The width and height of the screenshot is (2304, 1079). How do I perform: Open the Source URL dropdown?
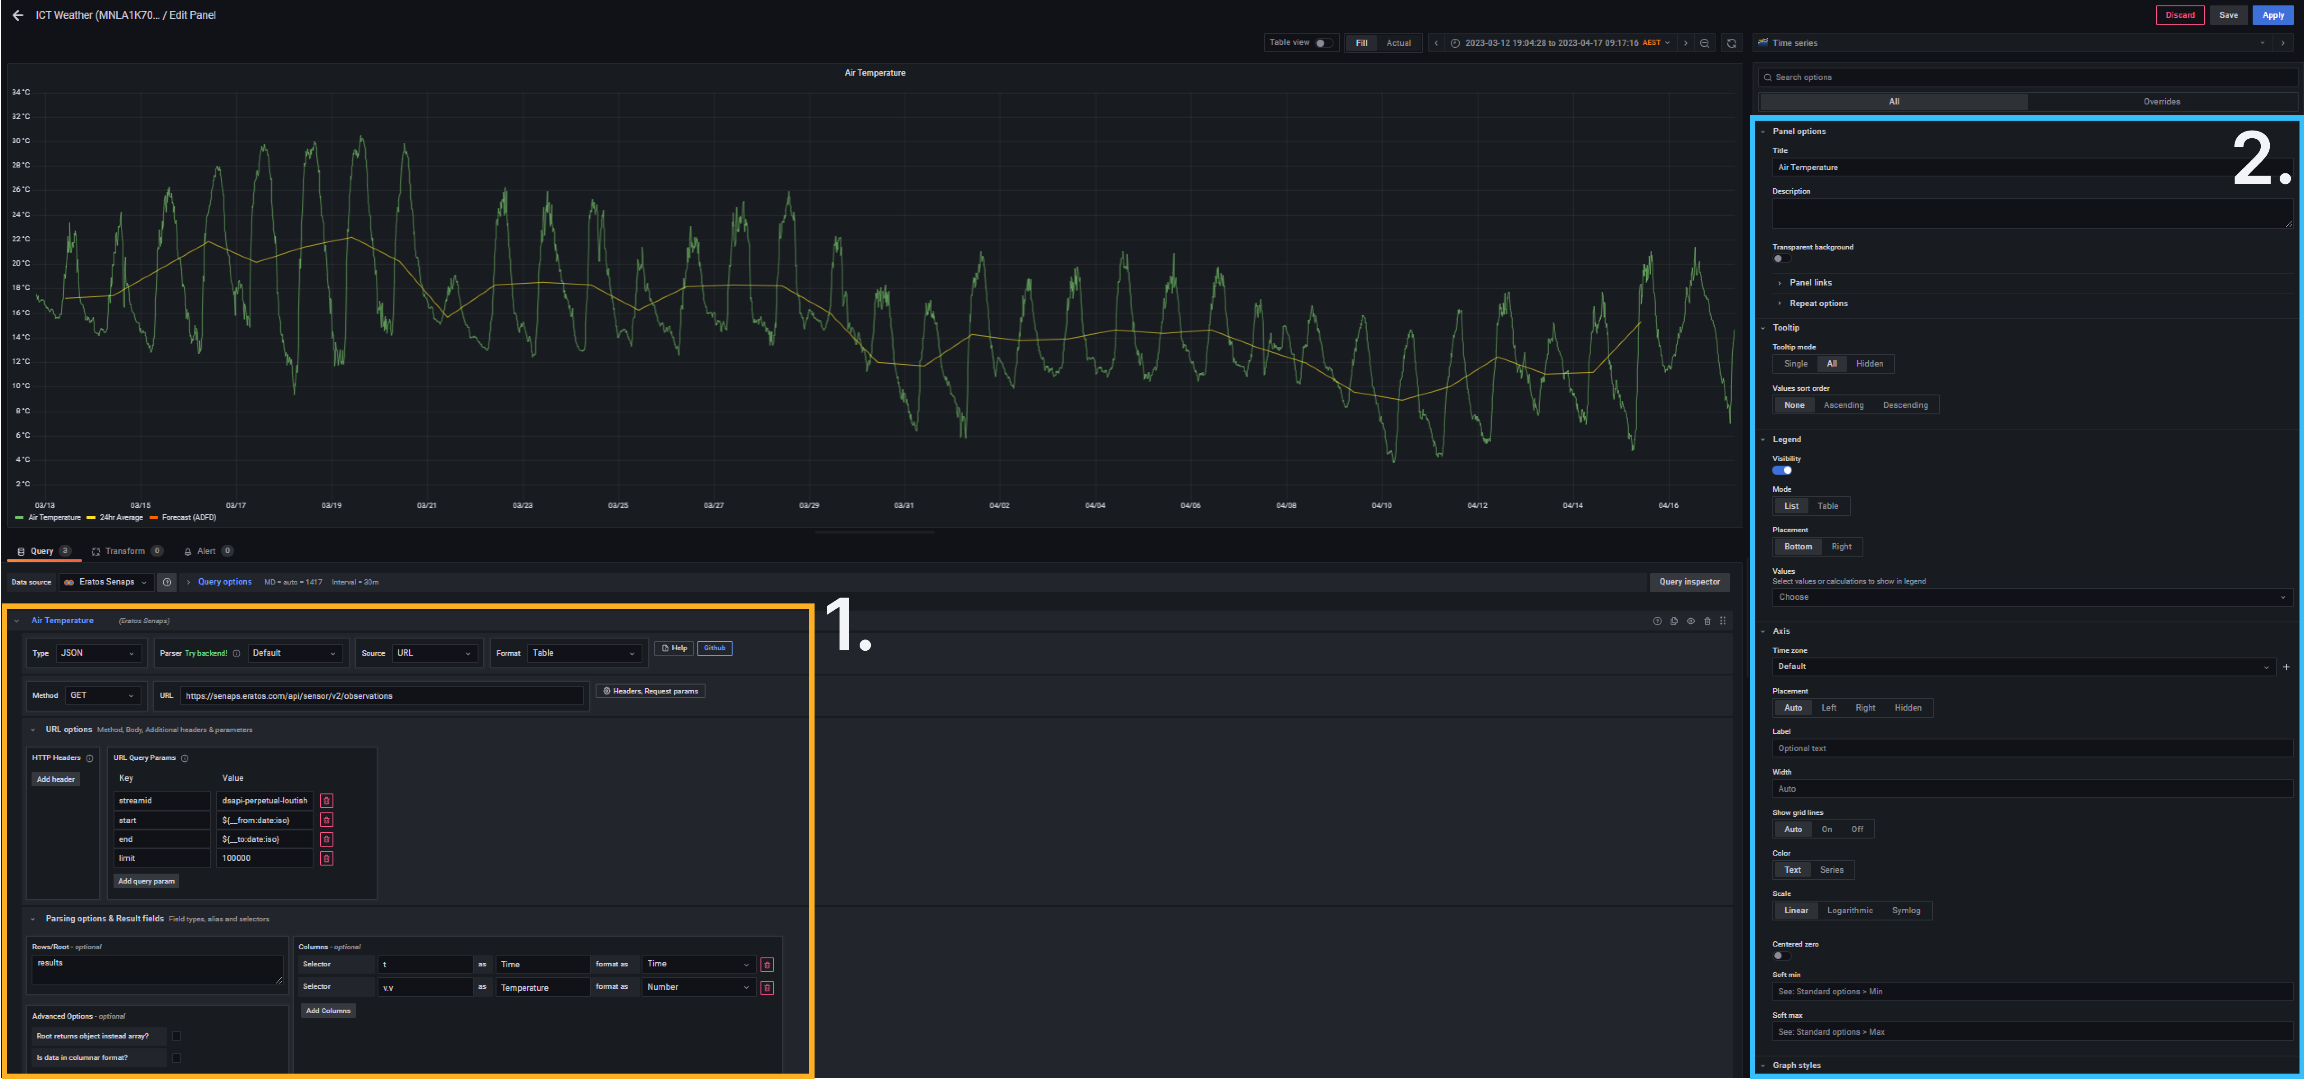(436, 653)
